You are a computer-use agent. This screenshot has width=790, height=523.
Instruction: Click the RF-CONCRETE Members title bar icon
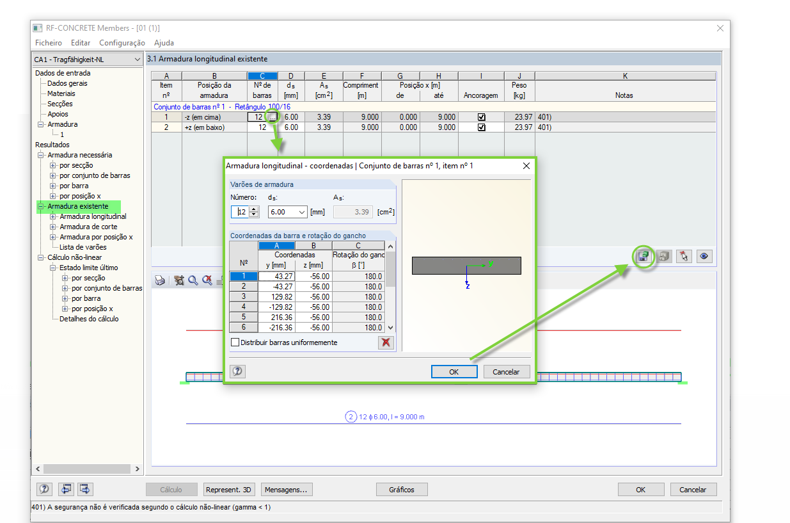(x=38, y=28)
